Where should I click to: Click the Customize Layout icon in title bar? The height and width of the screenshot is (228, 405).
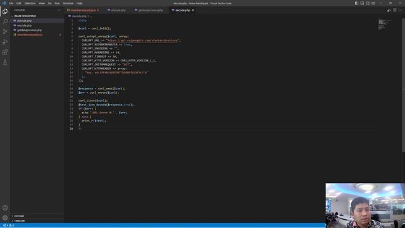pos(373,3)
